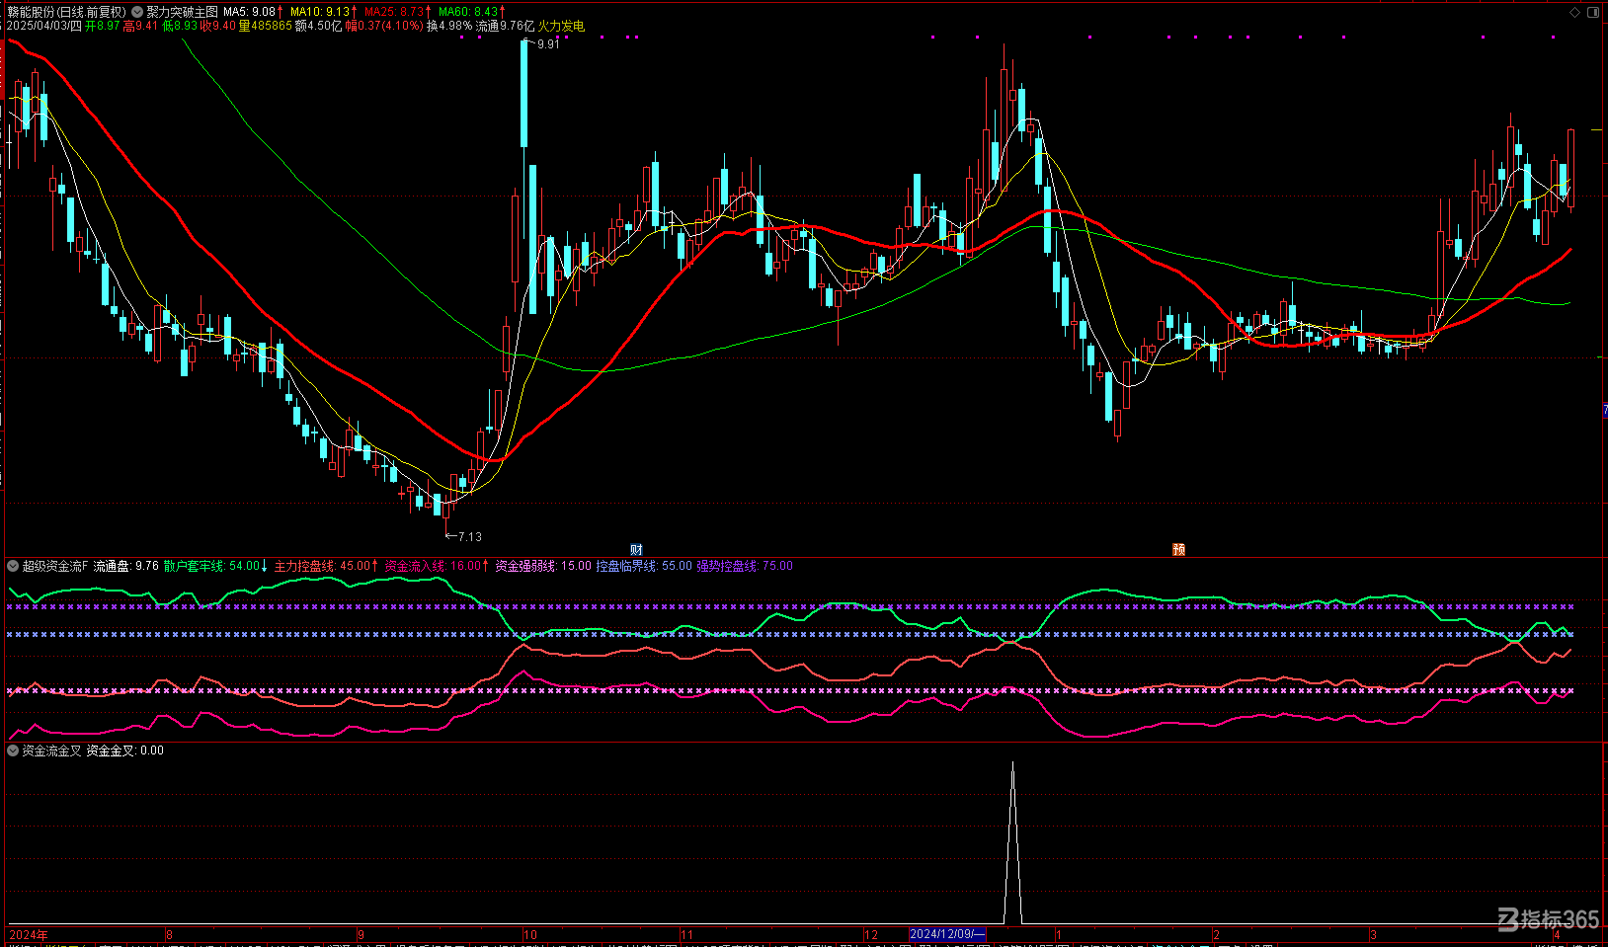Click the MA5: 9.08 value
Image resolution: width=1608 pixels, height=947 pixels.
pos(250,12)
